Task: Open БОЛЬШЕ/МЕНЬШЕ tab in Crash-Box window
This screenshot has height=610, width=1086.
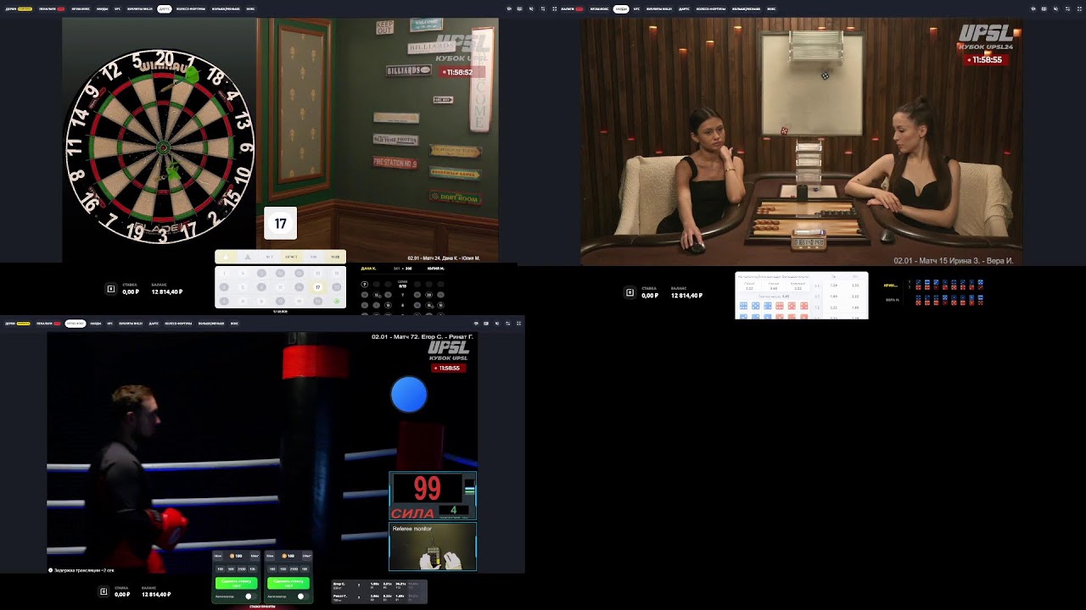Action: (211, 324)
